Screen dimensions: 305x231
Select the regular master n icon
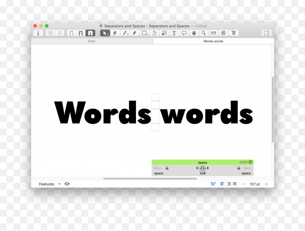(x=81, y=33)
